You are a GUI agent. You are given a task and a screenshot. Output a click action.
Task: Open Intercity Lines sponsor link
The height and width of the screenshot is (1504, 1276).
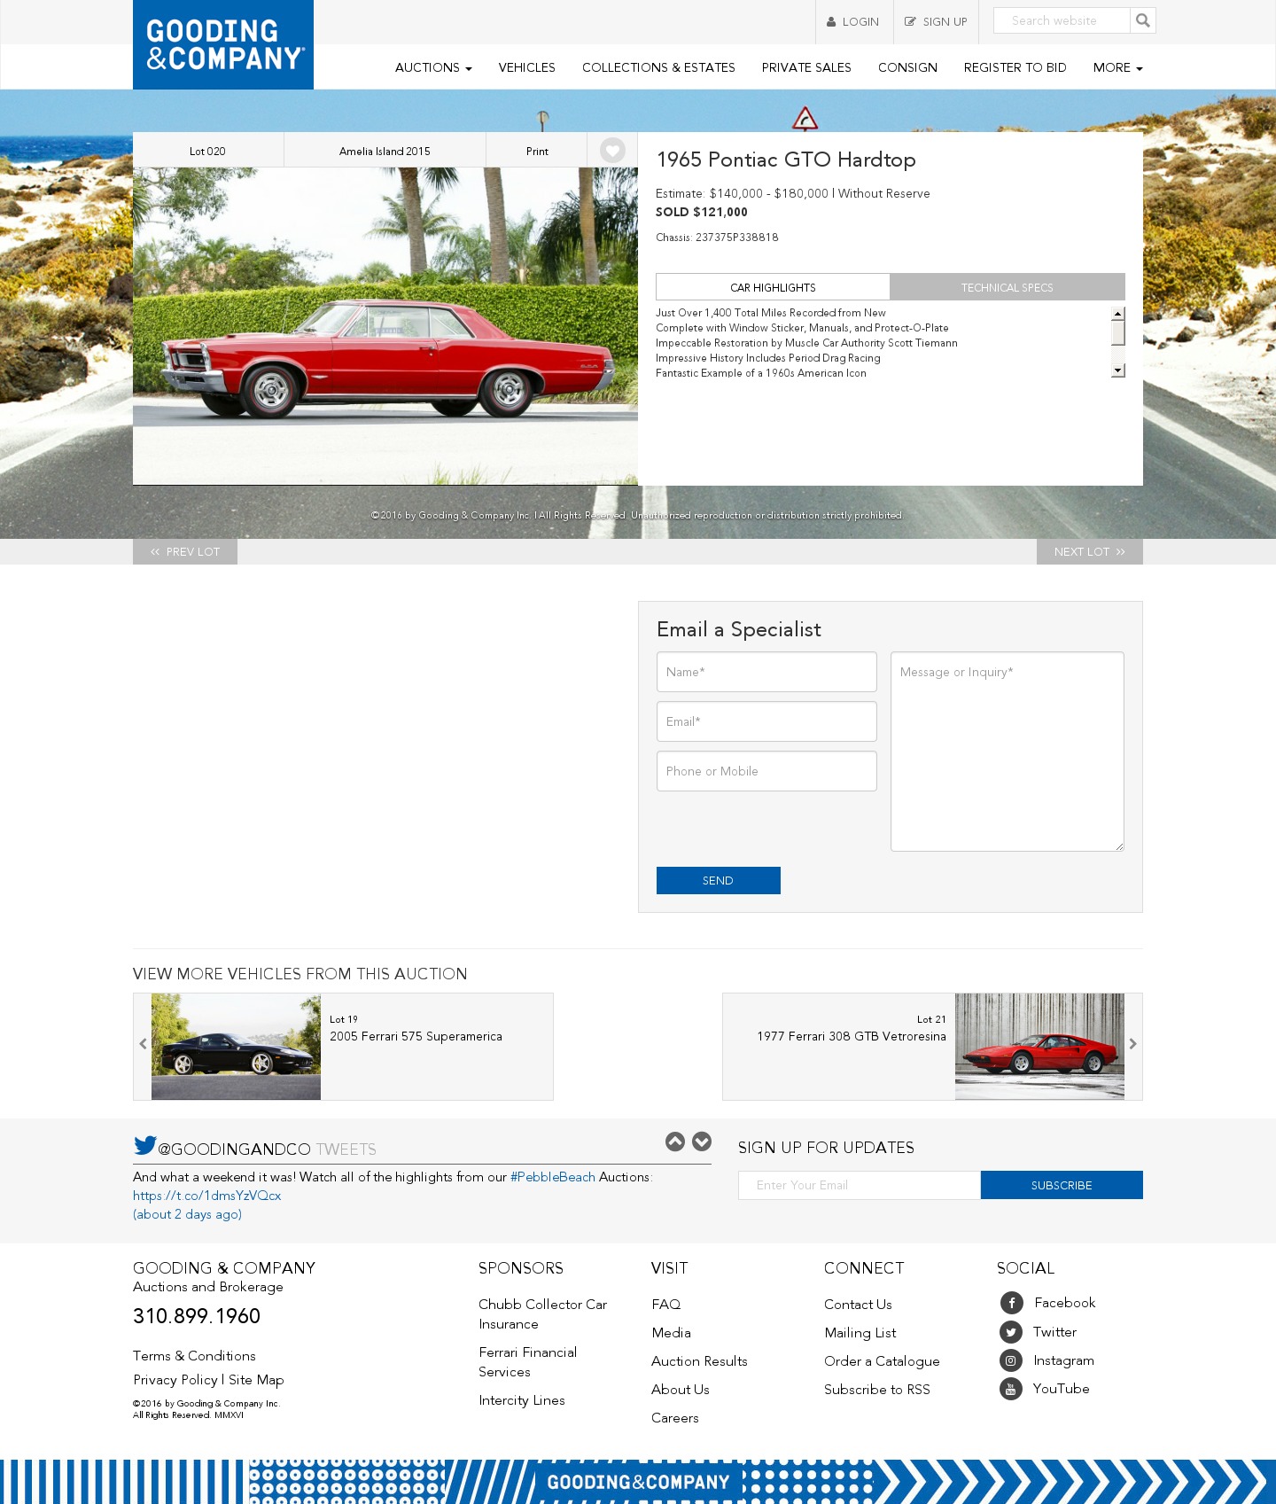point(522,1400)
